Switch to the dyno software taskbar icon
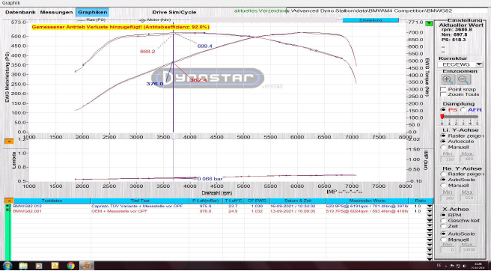This screenshot has width=491, height=271. (87, 266)
